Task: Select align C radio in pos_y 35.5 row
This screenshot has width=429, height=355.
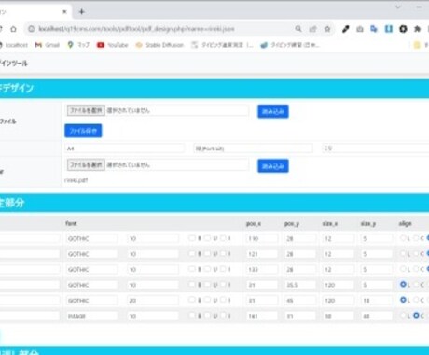Action: click(x=417, y=284)
